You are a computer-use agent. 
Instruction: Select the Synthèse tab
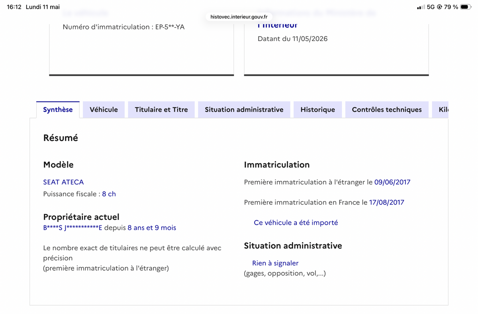point(58,110)
